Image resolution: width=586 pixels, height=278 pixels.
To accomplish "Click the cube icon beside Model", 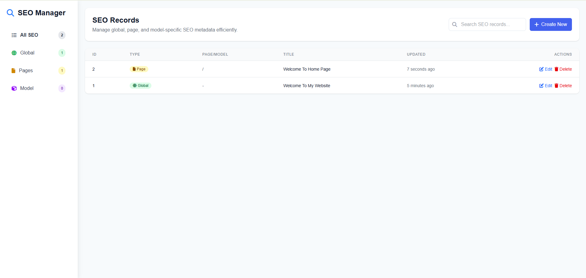I will (14, 88).
